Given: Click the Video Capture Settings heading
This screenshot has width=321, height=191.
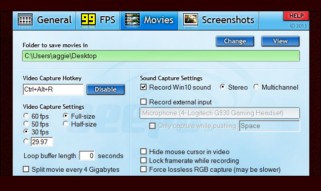Looking at the screenshot, I should [x=53, y=107].
